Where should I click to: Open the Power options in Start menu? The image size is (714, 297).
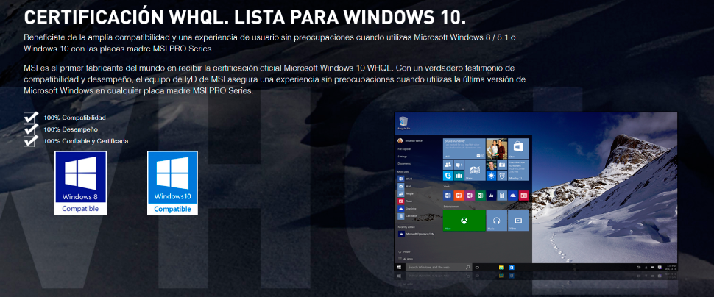405,251
